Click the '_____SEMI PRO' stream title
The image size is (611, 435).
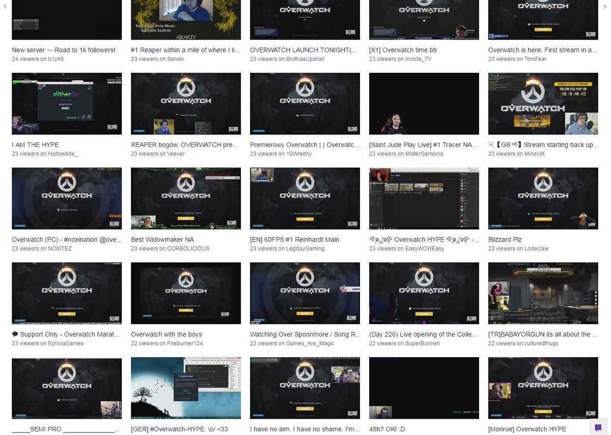click(x=67, y=429)
